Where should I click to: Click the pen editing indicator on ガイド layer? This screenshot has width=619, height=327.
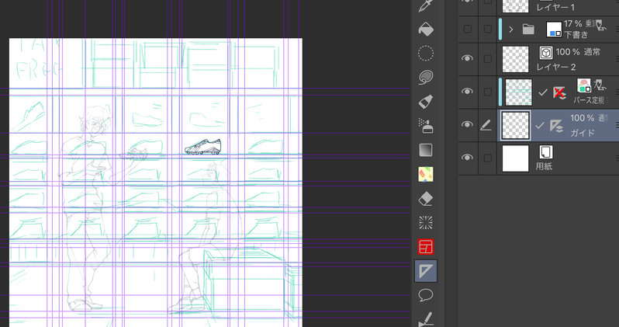pyautogui.click(x=486, y=125)
